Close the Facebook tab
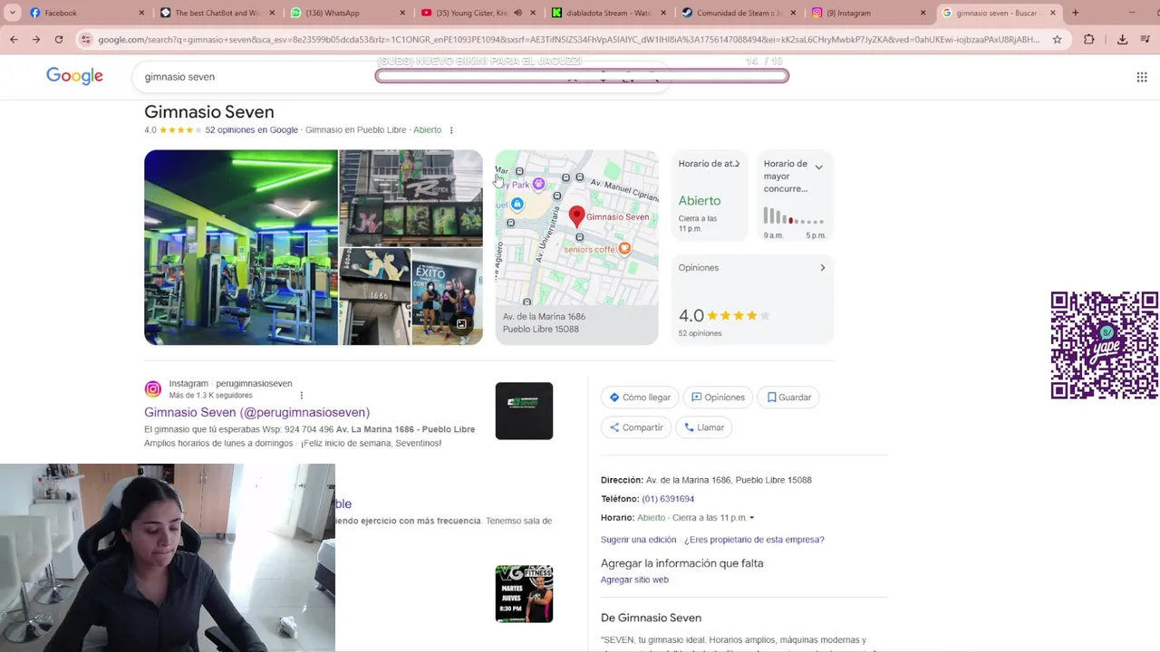The image size is (1160, 652). [141, 13]
